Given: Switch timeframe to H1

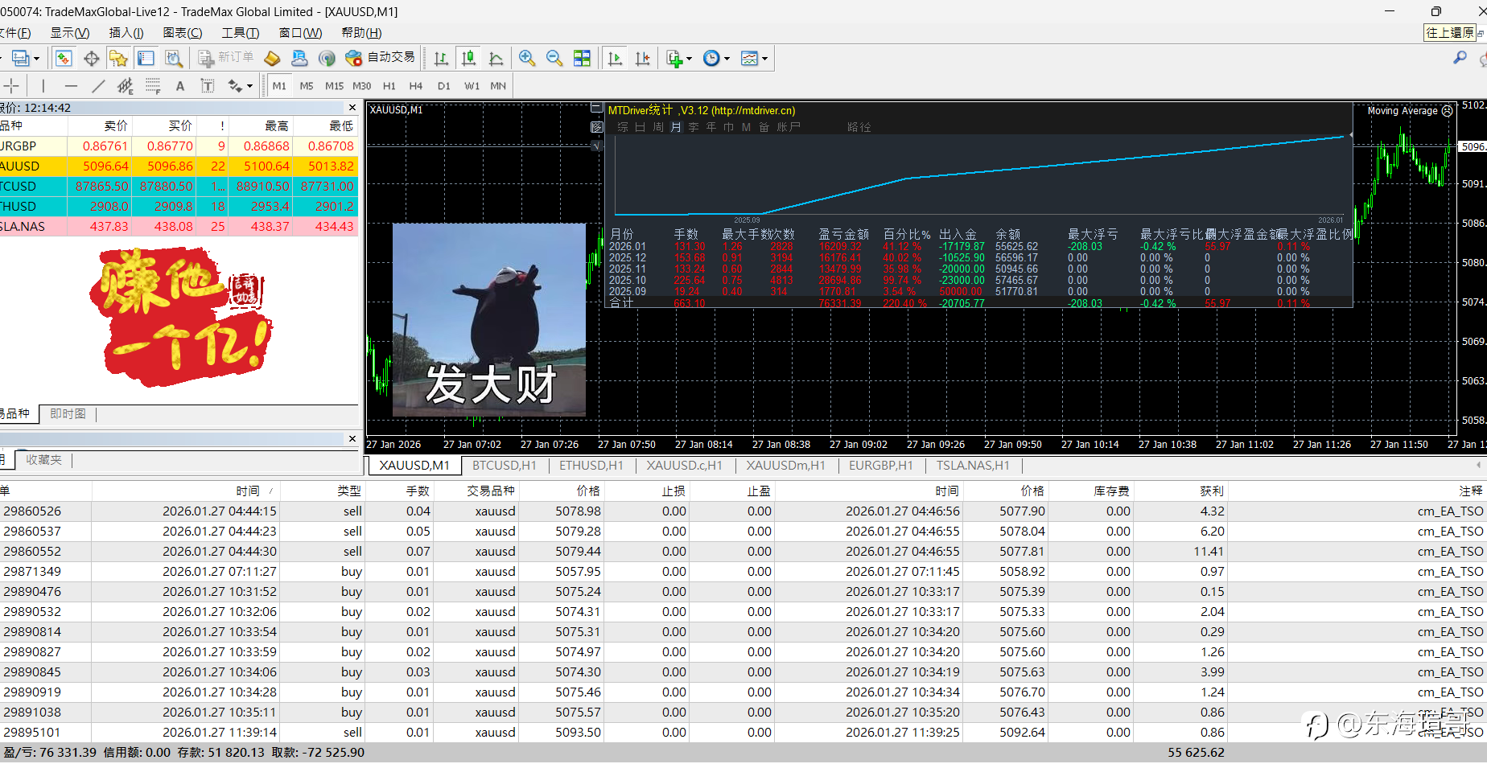Looking at the screenshot, I should tap(389, 86).
